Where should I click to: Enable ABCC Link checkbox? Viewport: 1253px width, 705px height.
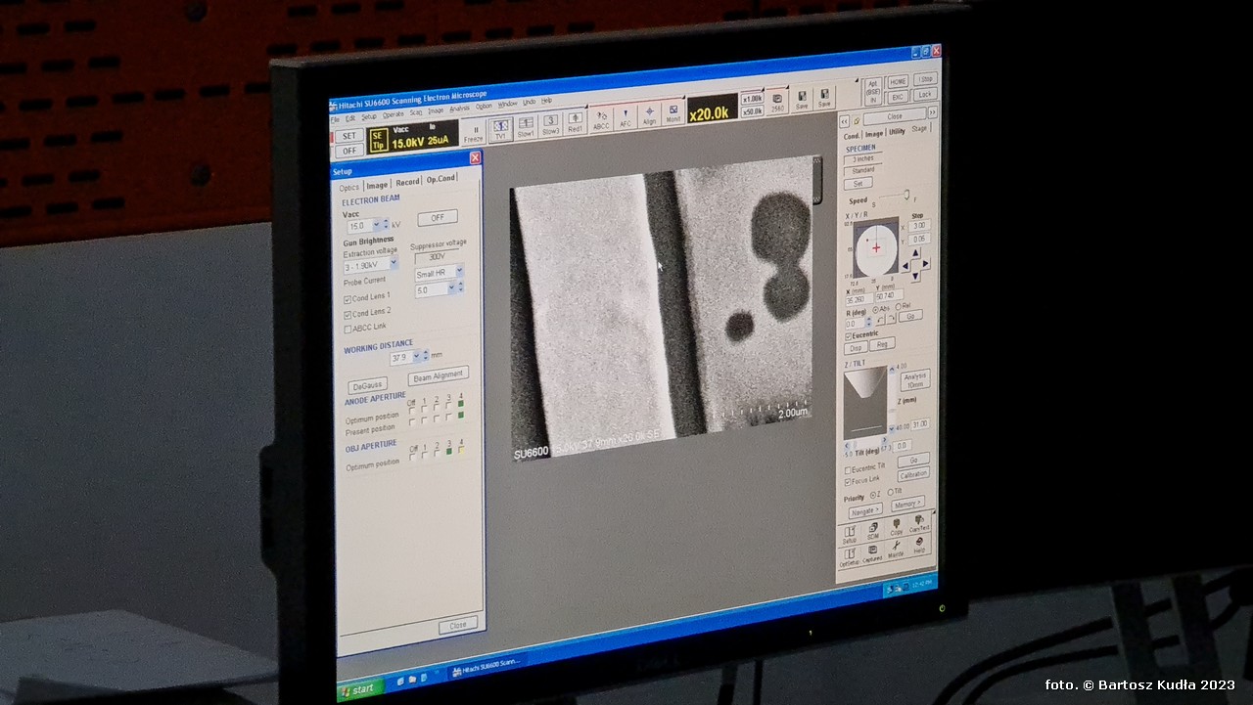(348, 330)
